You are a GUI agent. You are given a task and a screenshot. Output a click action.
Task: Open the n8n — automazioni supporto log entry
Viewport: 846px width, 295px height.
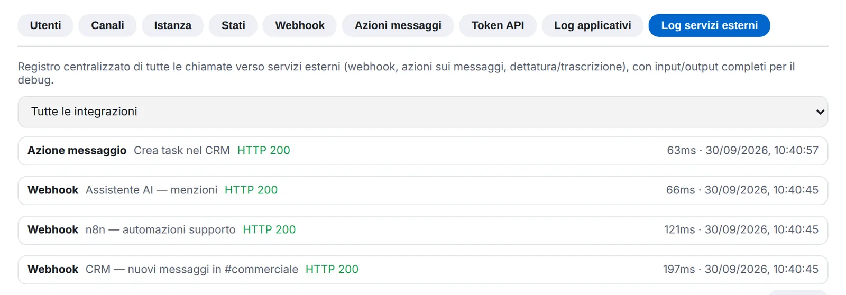pos(422,230)
